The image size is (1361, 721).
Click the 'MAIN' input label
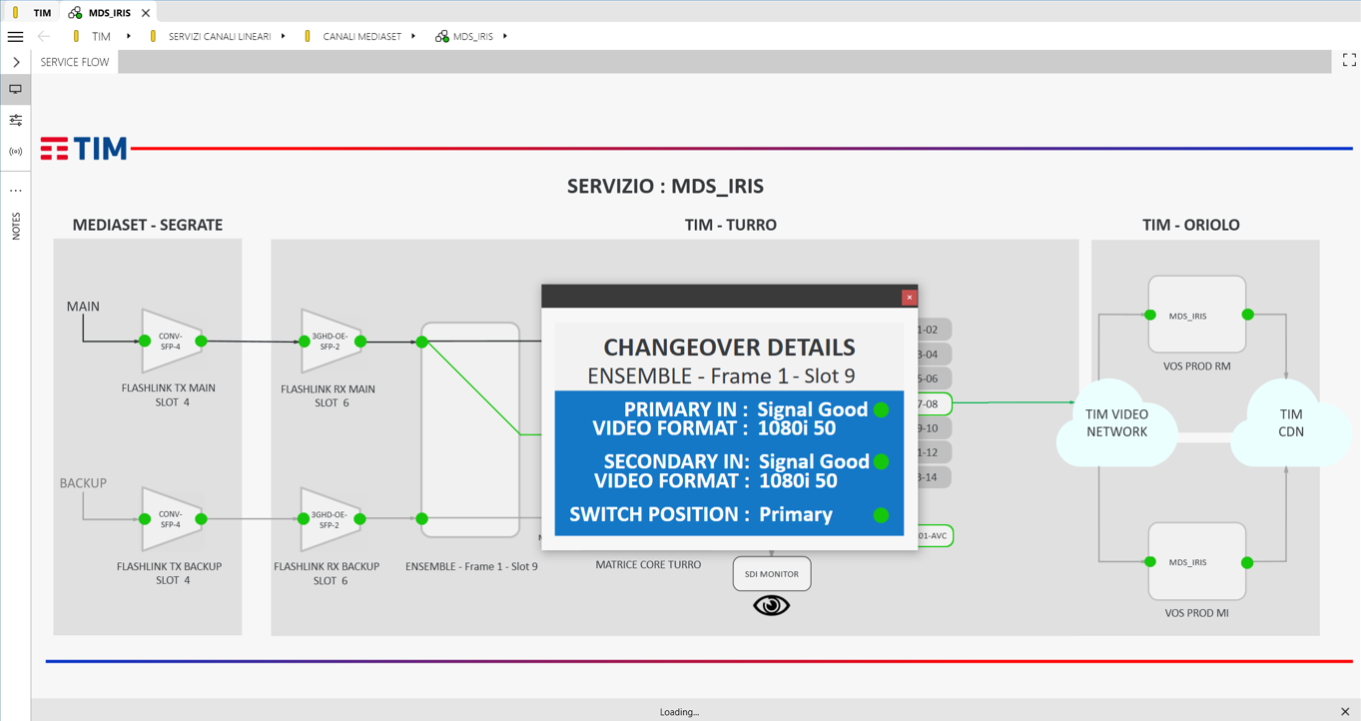coord(83,307)
